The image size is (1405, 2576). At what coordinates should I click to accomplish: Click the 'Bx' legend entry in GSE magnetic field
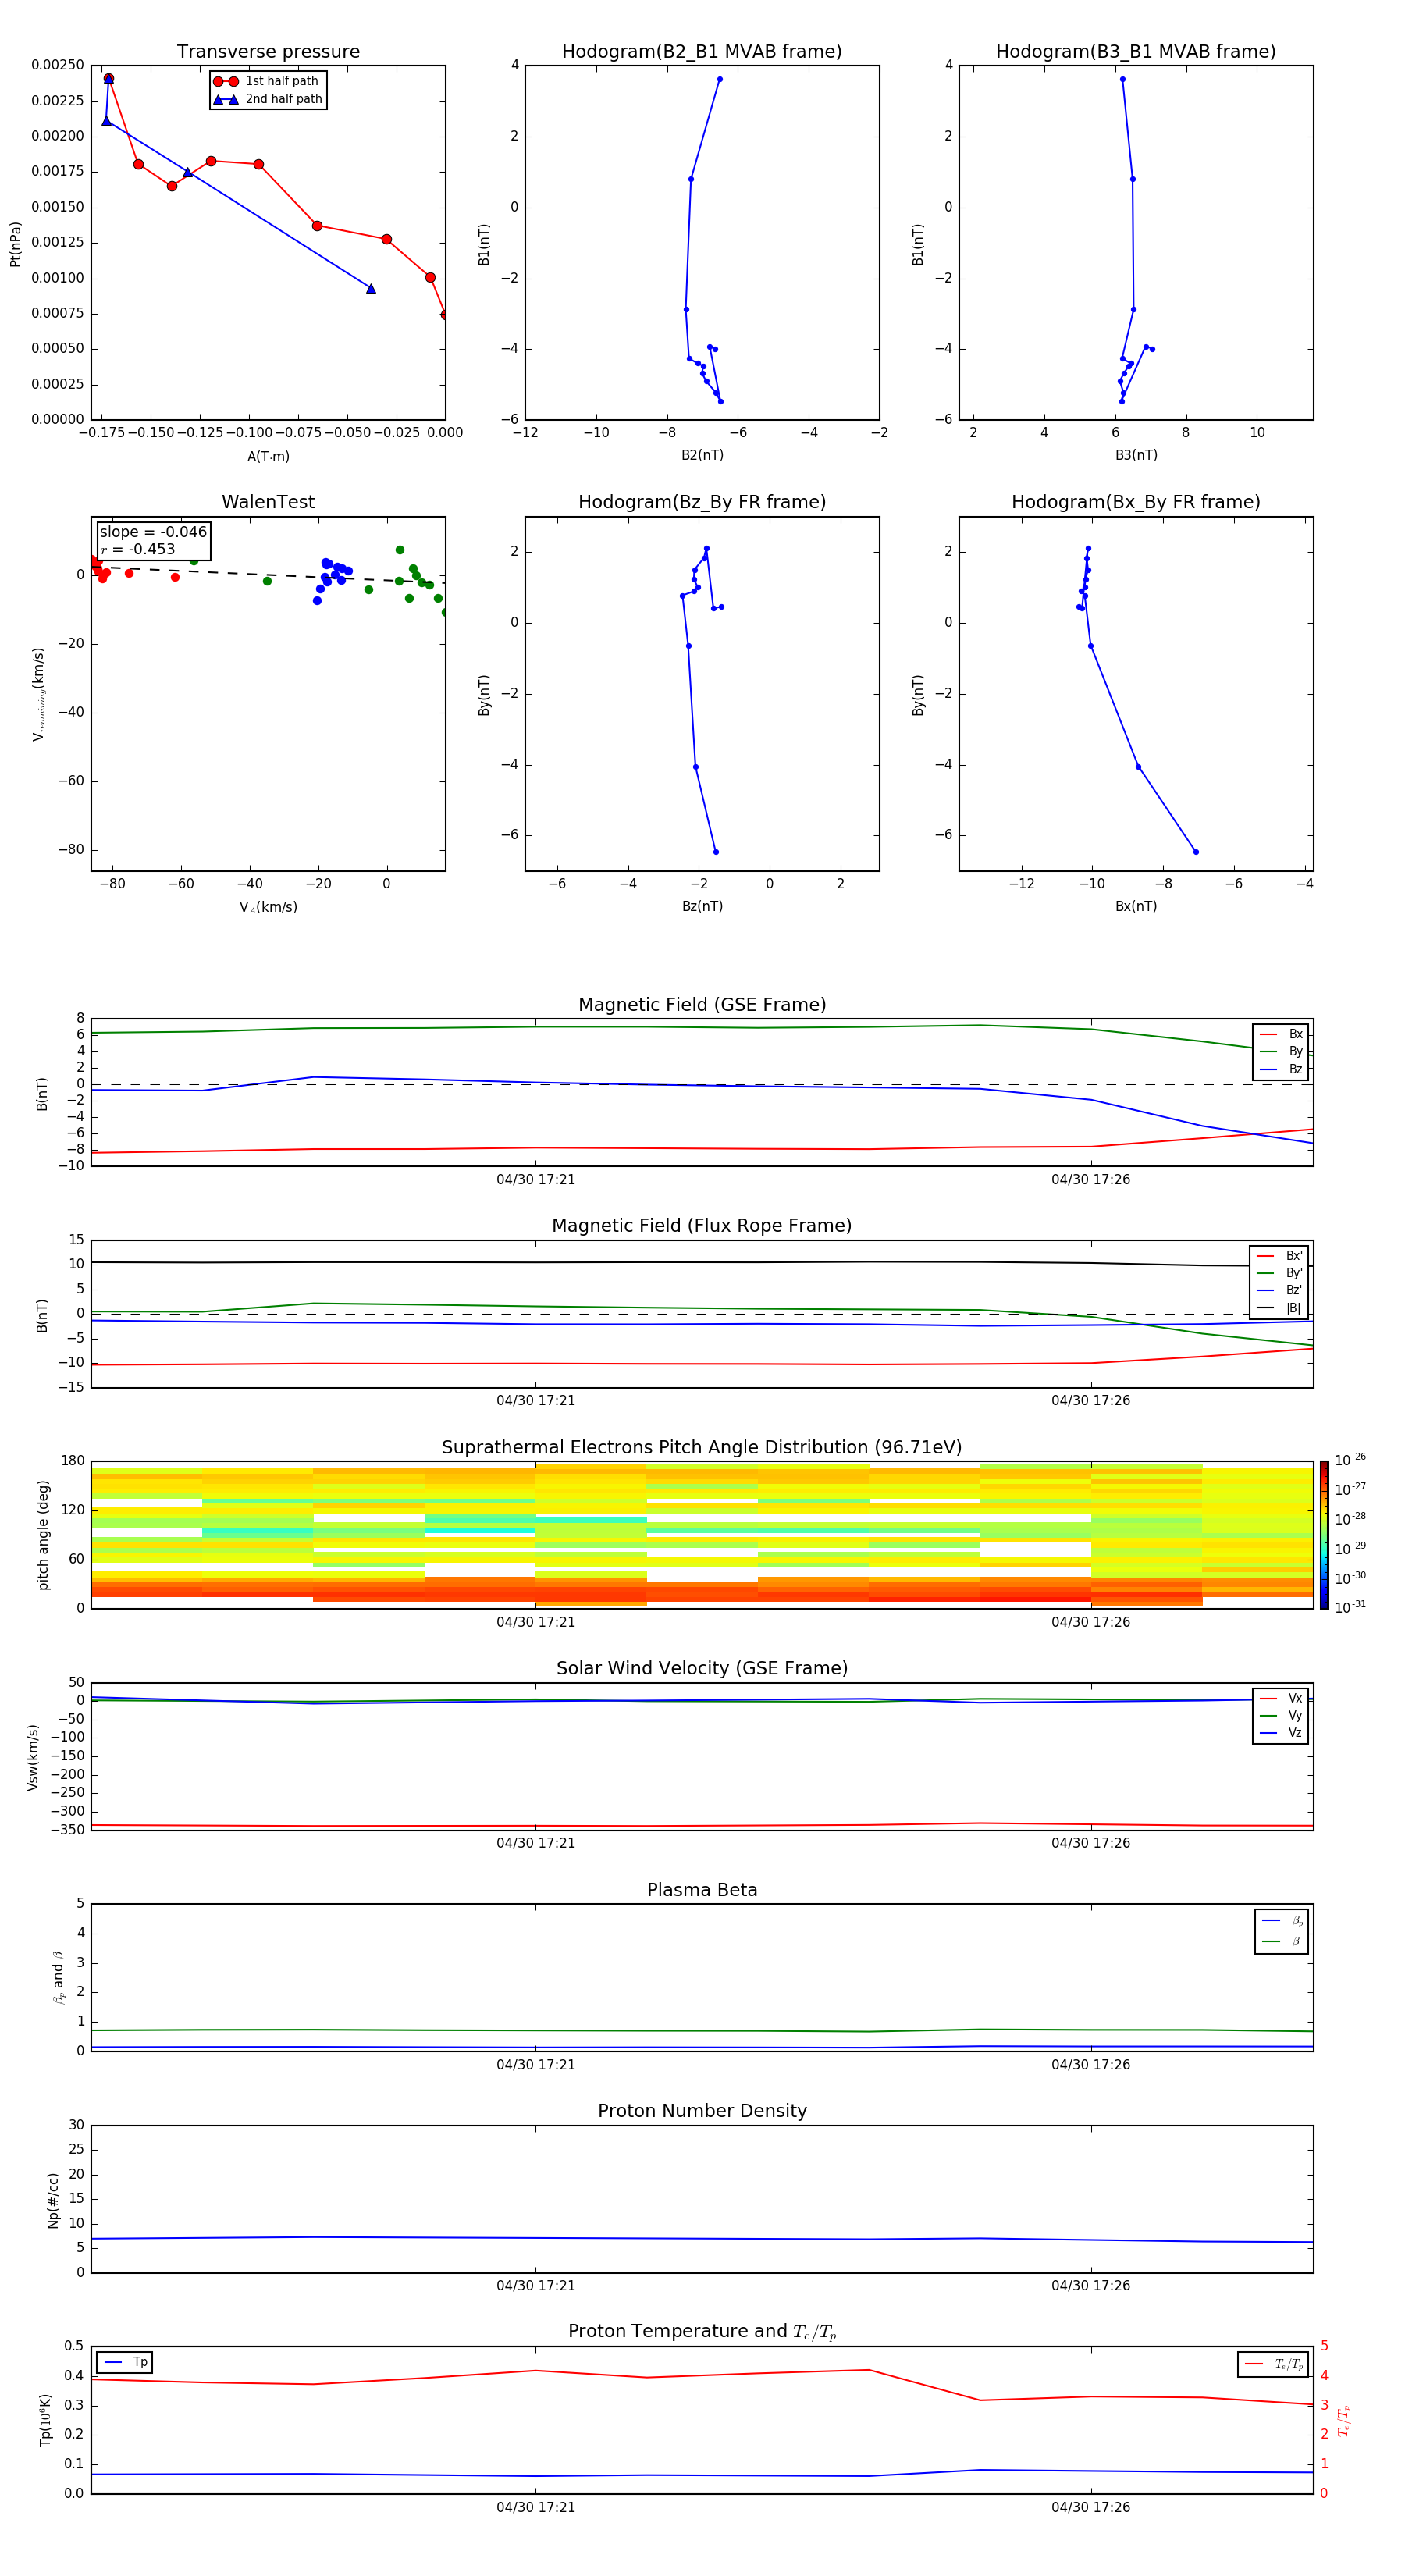tap(1281, 1034)
